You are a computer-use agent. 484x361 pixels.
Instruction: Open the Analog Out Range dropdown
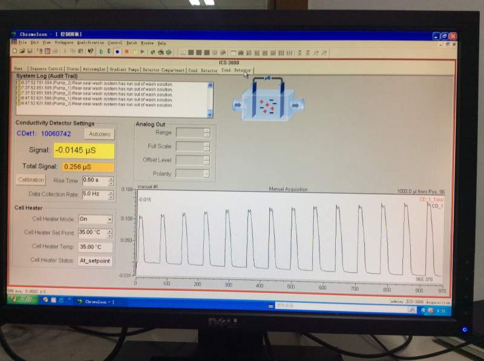click(x=207, y=132)
